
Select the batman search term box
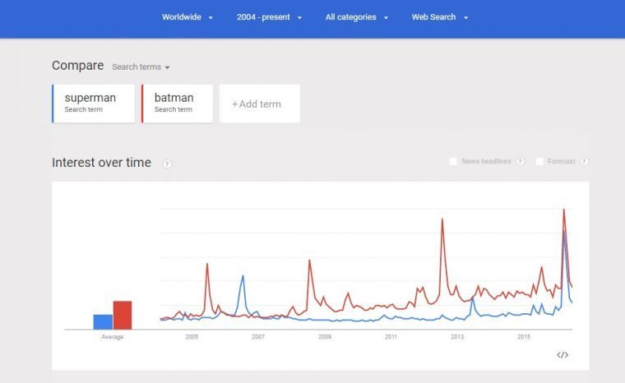click(178, 104)
